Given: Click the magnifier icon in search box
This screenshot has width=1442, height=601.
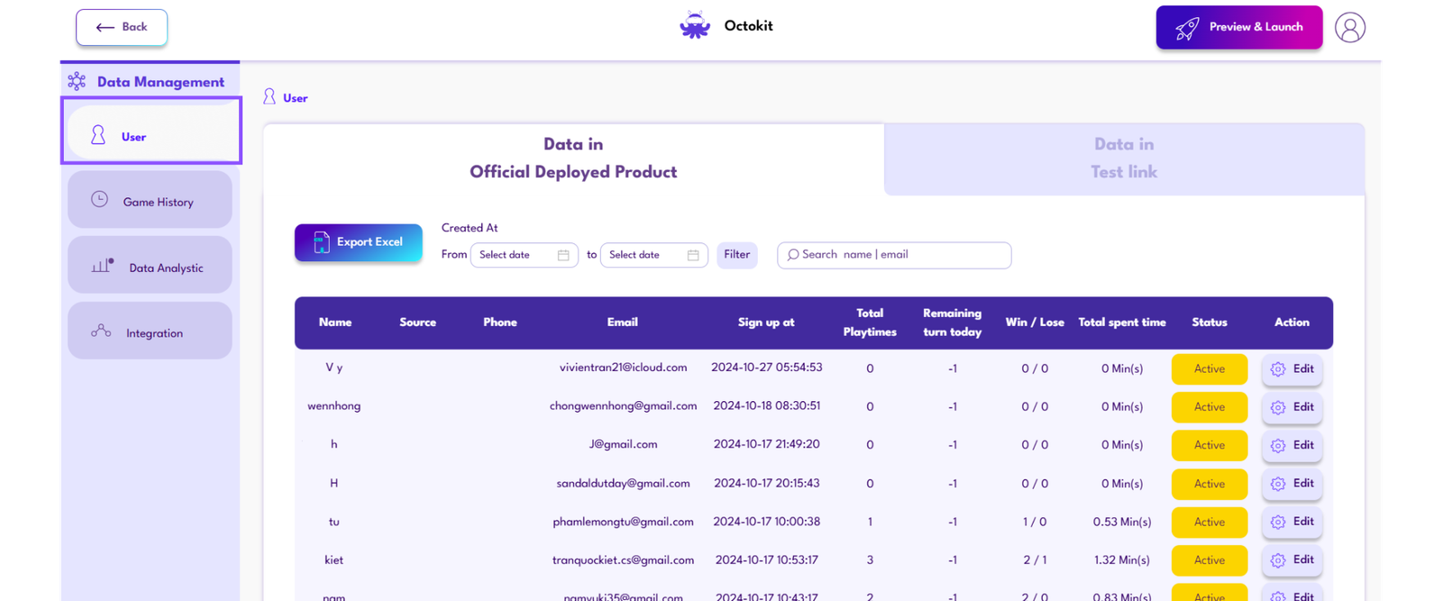Looking at the screenshot, I should point(792,255).
